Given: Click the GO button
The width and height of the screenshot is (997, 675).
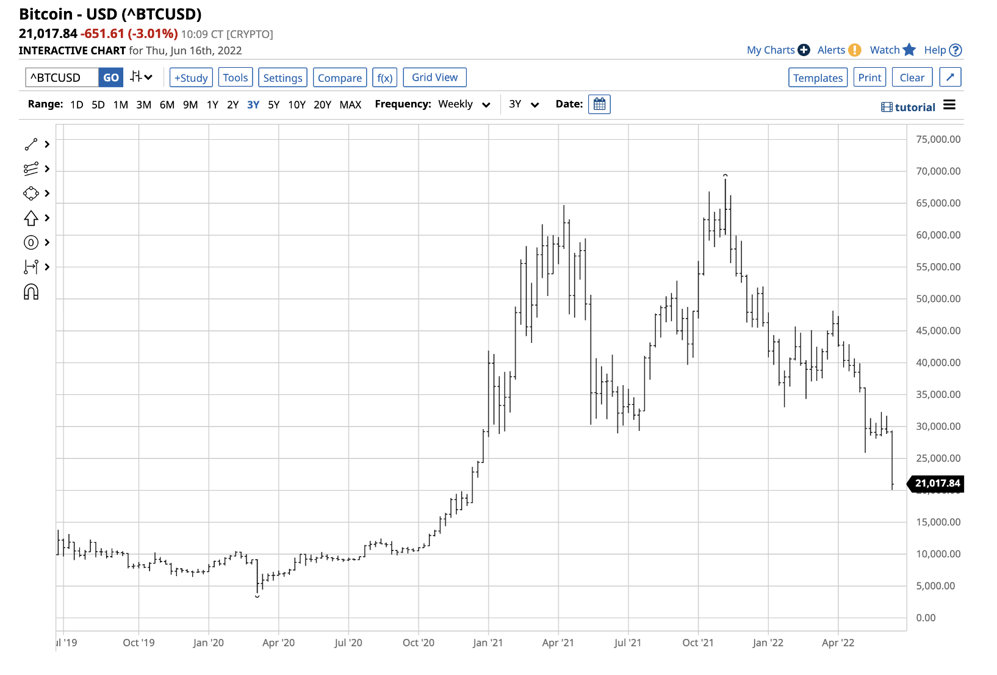Looking at the screenshot, I should (x=111, y=78).
